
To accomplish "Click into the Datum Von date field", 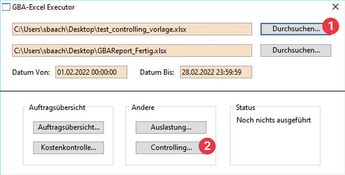I will coord(91,72).
